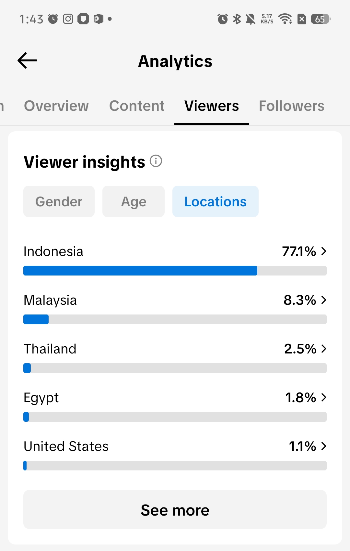
Task: Tap the Viewer insights info icon
Action: (x=156, y=161)
